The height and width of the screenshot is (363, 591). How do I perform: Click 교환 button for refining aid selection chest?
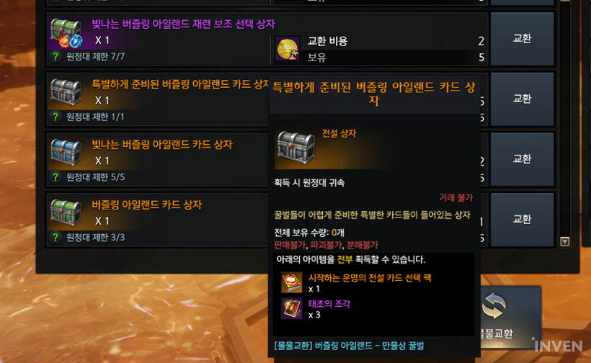pos(523,38)
